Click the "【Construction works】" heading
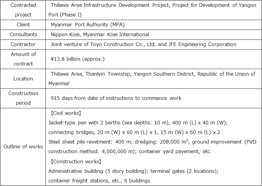The height and width of the screenshot is (186, 262). pos(76,161)
